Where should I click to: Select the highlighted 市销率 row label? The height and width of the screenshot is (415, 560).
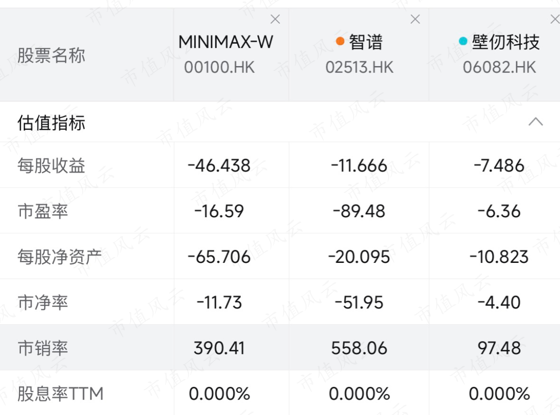43,348
